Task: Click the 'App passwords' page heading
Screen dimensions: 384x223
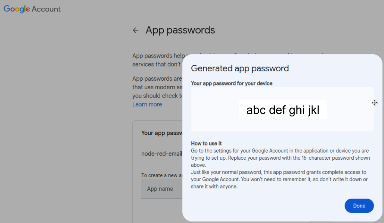Action: 180,30
